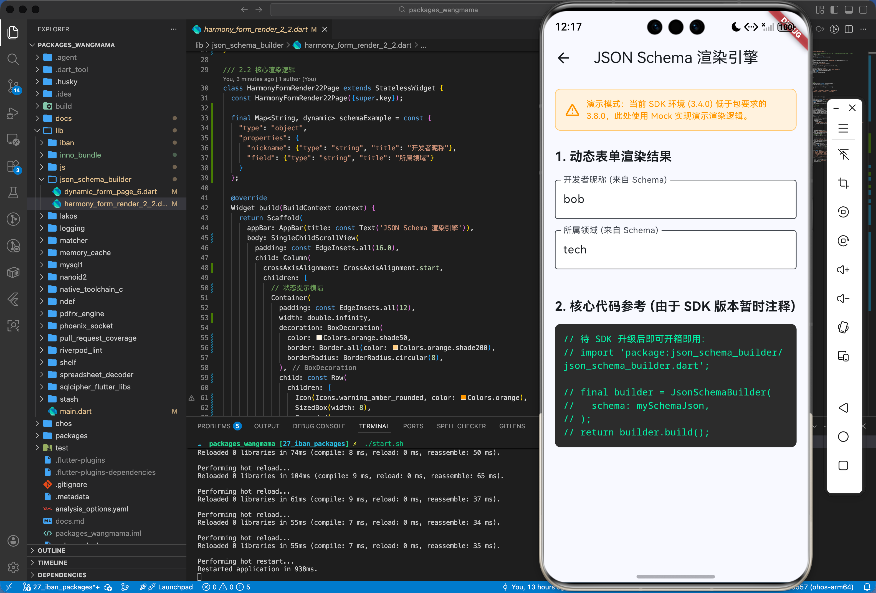This screenshot has height=593, width=876.
Task: Open Source Control view with 14 badge
Action: pos(13,86)
